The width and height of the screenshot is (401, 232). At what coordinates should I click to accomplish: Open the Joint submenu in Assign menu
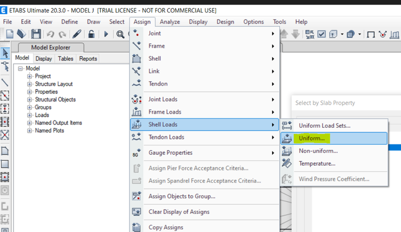[205, 33]
